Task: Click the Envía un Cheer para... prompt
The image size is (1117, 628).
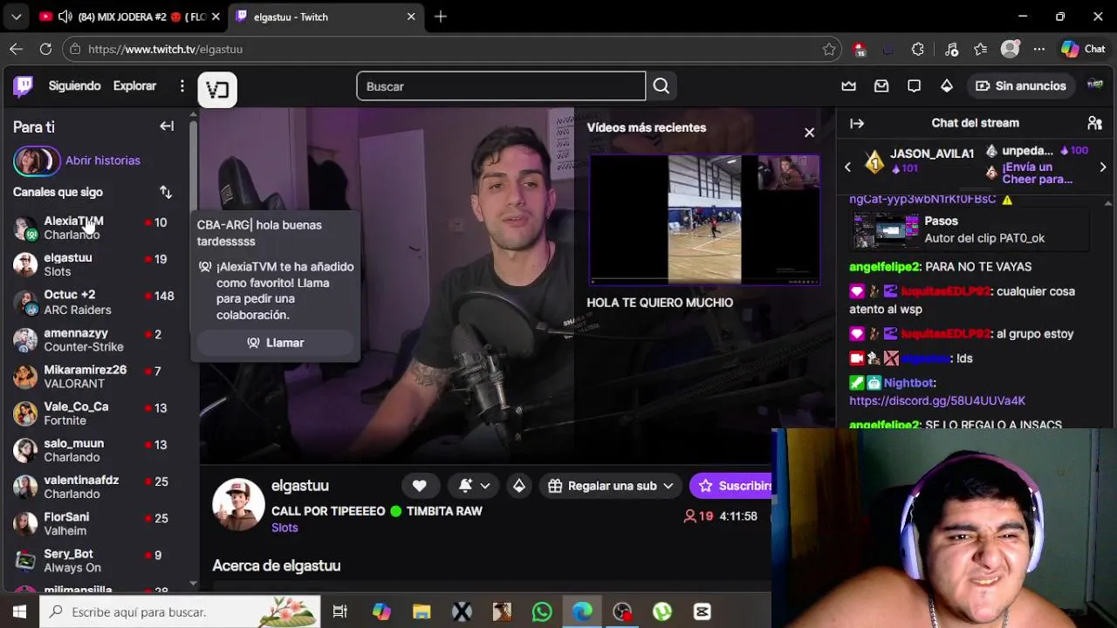Action: point(1038,173)
